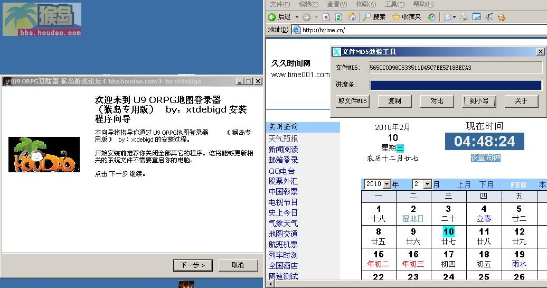
Task: Select calendar day 19 labeled 雨水
Action: (519, 259)
